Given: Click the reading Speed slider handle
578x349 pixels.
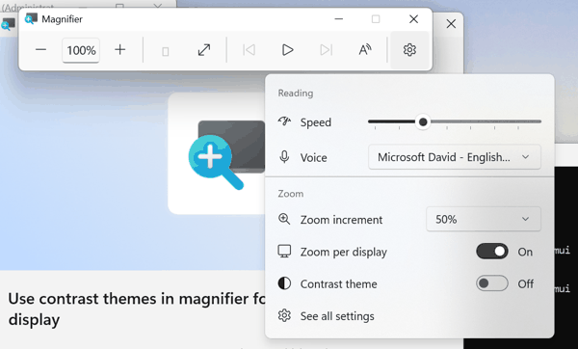Looking at the screenshot, I should pyautogui.click(x=423, y=121).
